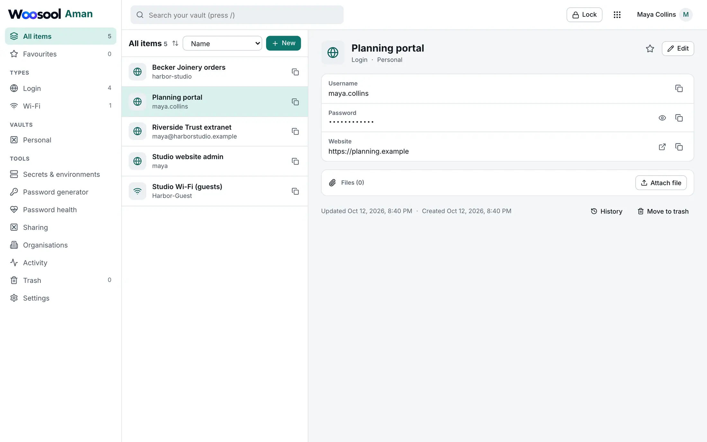Open Secrets & environments tool
The width and height of the screenshot is (707, 442).
click(61, 174)
